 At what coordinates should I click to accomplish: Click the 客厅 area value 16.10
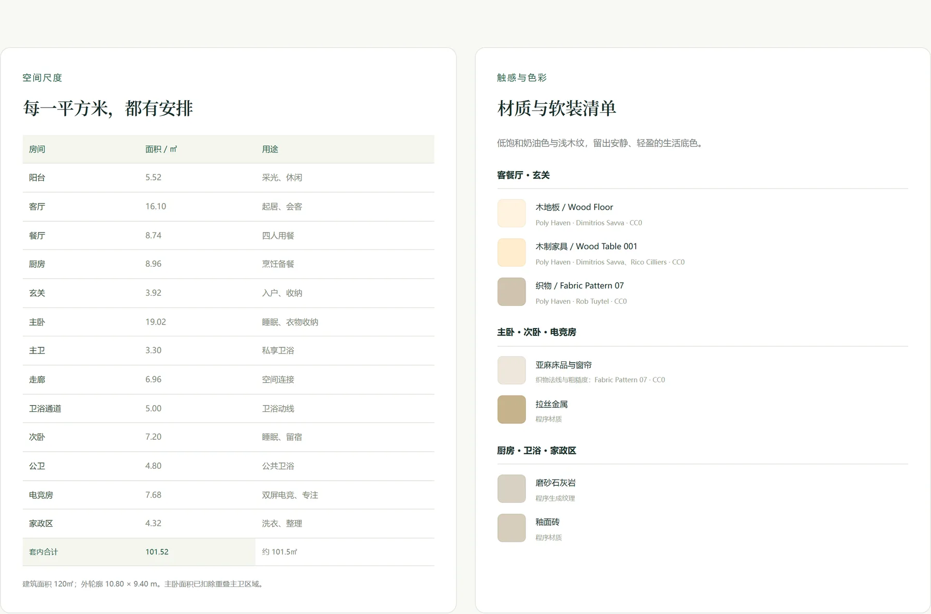[x=156, y=207]
